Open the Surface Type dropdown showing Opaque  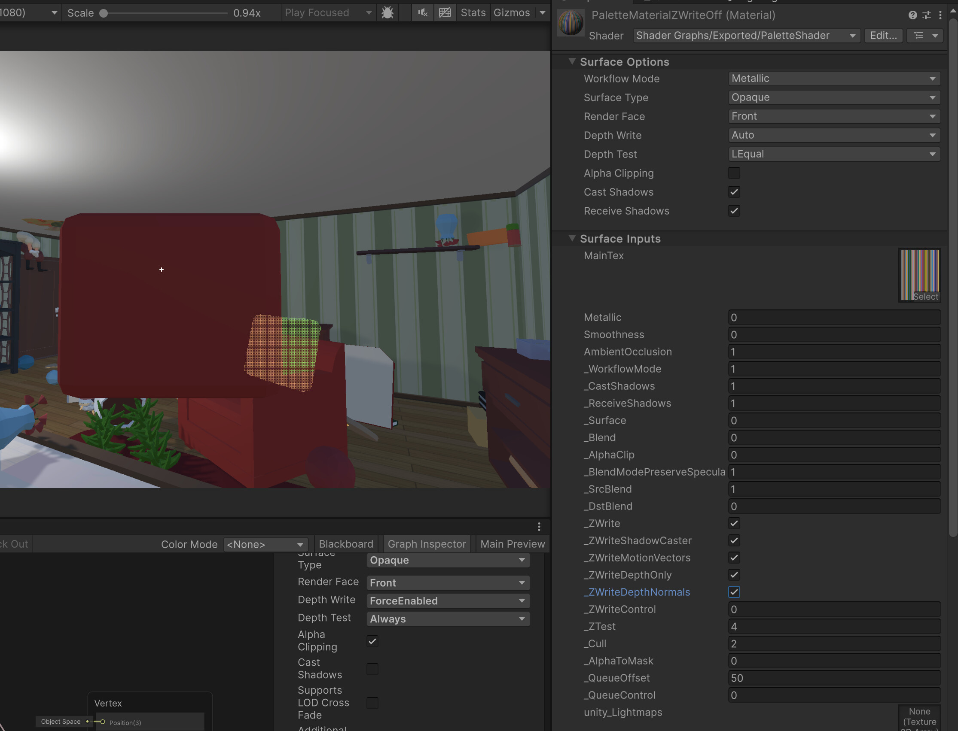point(833,97)
